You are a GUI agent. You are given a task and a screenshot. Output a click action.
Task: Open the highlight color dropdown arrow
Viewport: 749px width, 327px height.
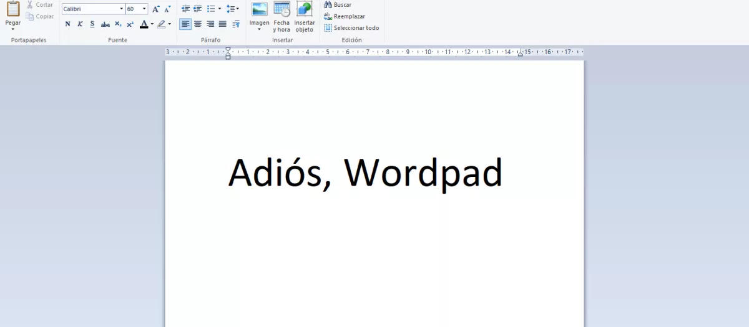pyautogui.click(x=170, y=24)
